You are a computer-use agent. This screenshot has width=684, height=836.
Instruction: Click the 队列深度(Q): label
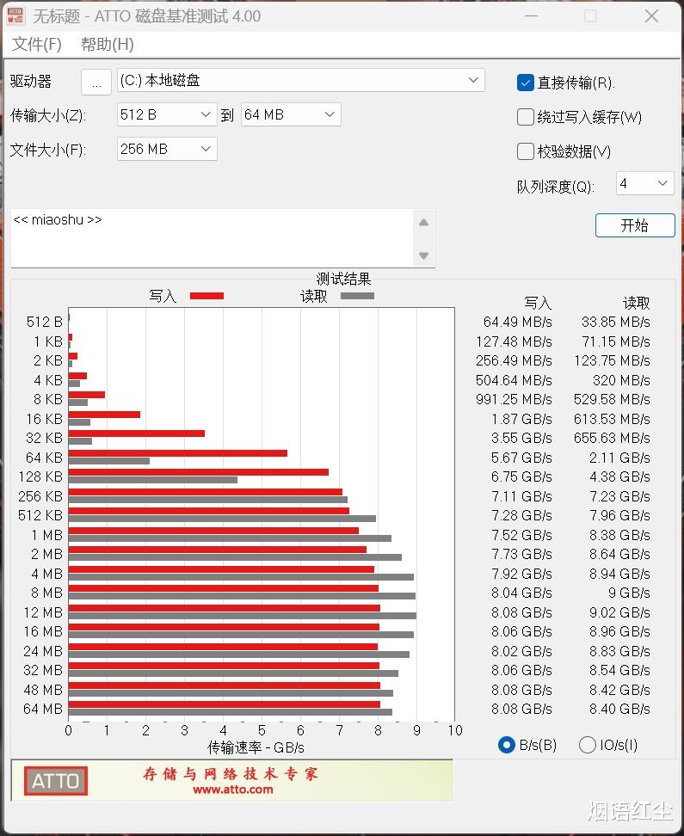click(x=556, y=187)
